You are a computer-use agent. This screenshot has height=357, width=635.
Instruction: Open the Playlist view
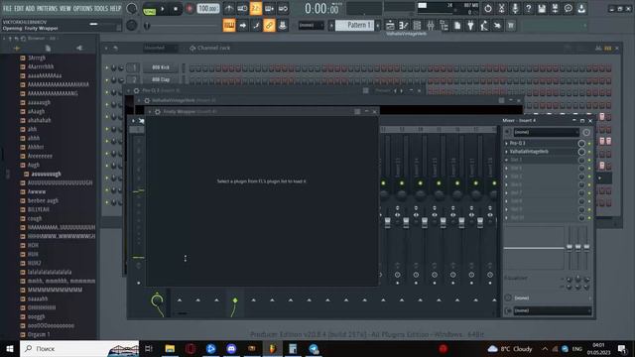point(390,26)
